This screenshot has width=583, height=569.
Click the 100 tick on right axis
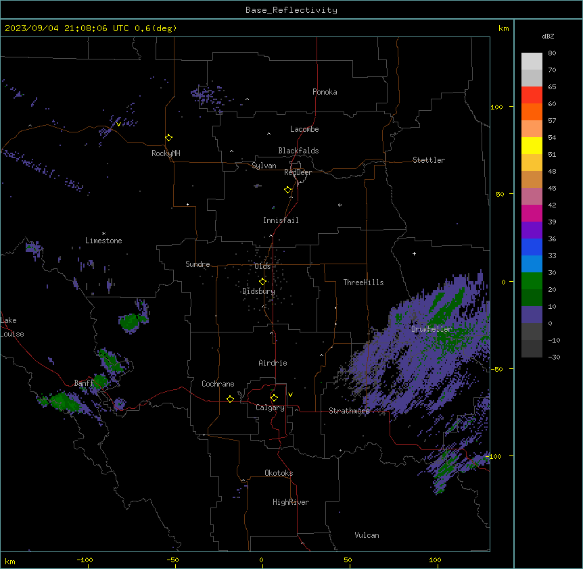coord(496,107)
